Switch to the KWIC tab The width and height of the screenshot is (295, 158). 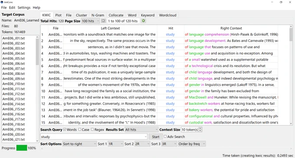tap(46, 15)
